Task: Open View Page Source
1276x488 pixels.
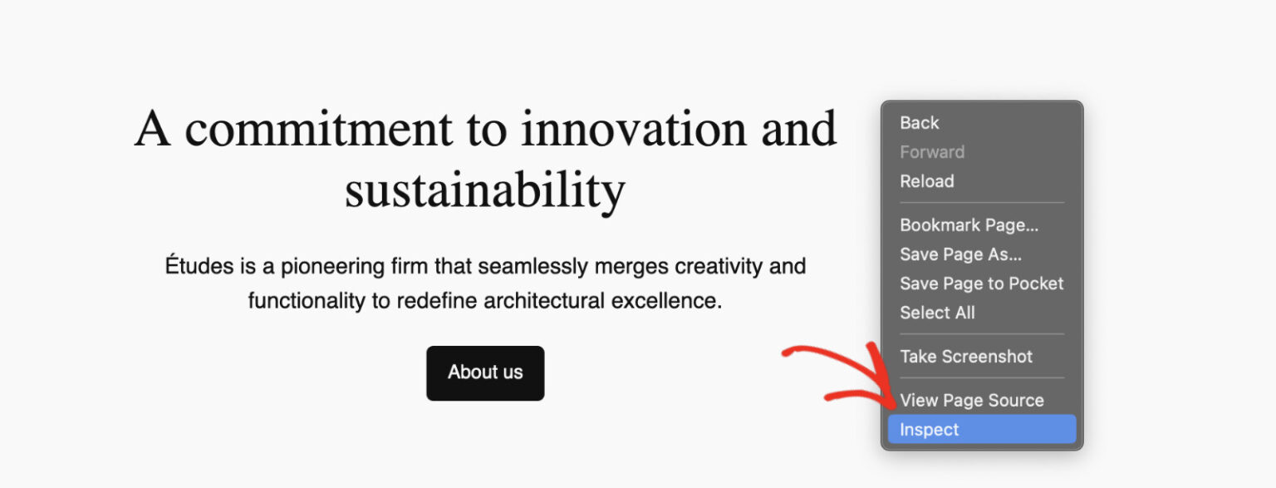Action: click(x=971, y=401)
